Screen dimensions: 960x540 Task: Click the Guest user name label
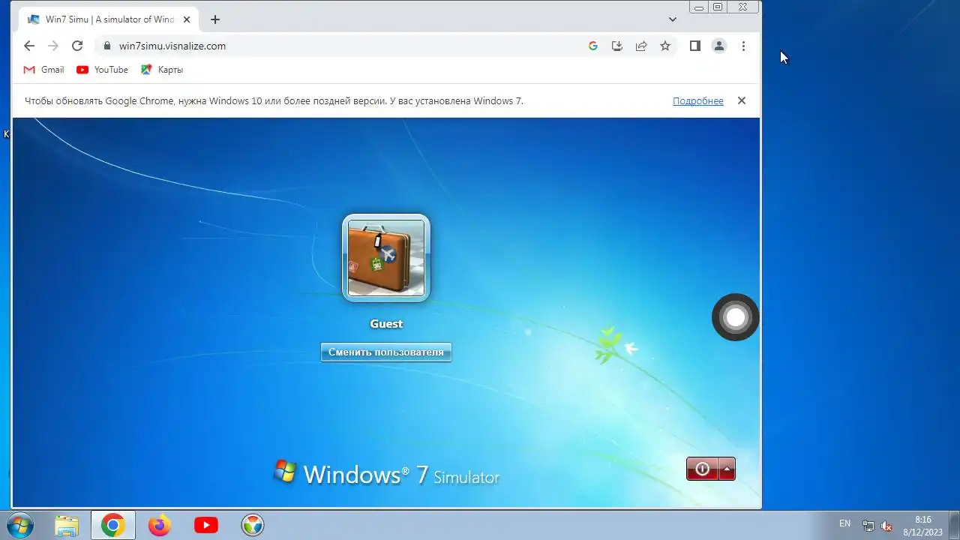[x=386, y=324]
